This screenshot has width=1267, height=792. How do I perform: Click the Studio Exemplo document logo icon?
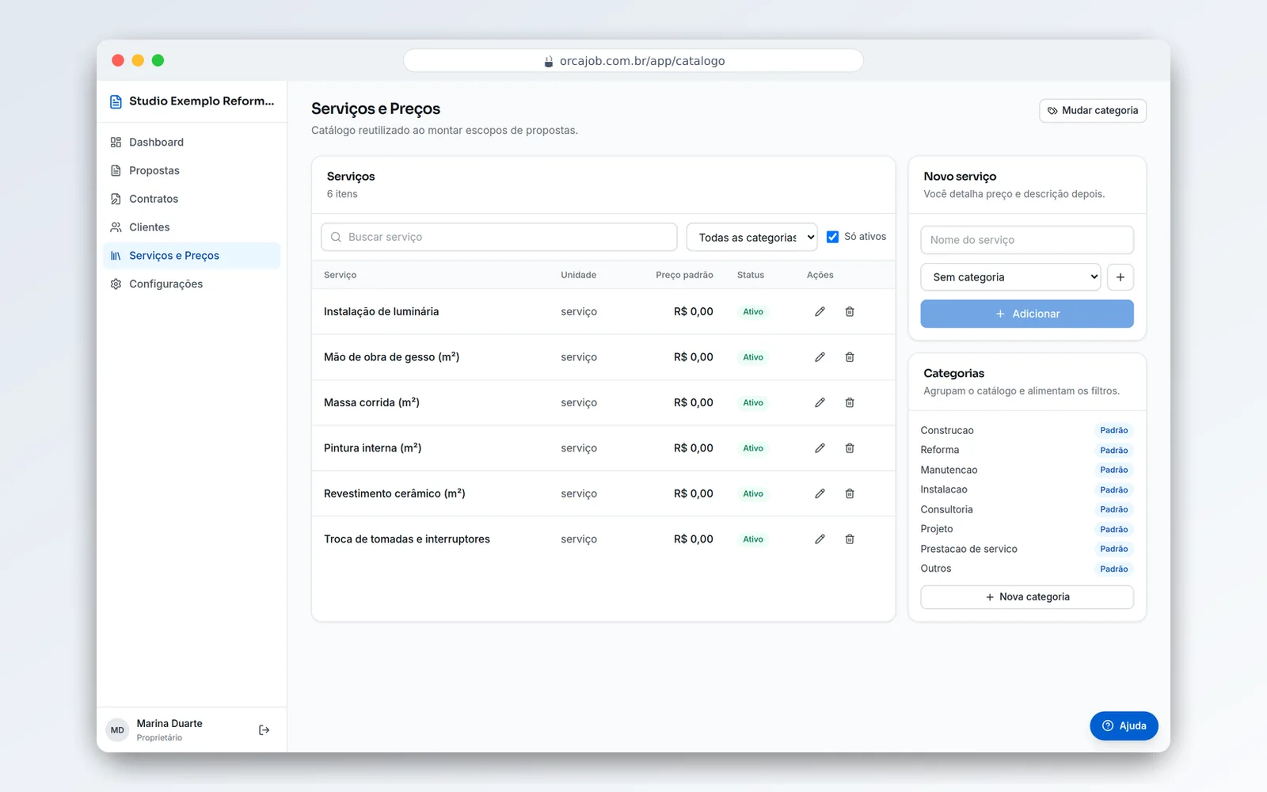[116, 101]
